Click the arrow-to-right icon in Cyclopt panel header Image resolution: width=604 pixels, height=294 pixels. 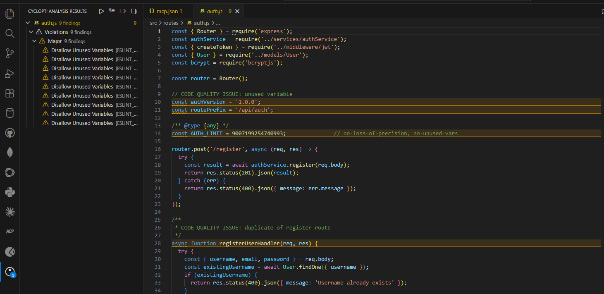click(123, 11)
